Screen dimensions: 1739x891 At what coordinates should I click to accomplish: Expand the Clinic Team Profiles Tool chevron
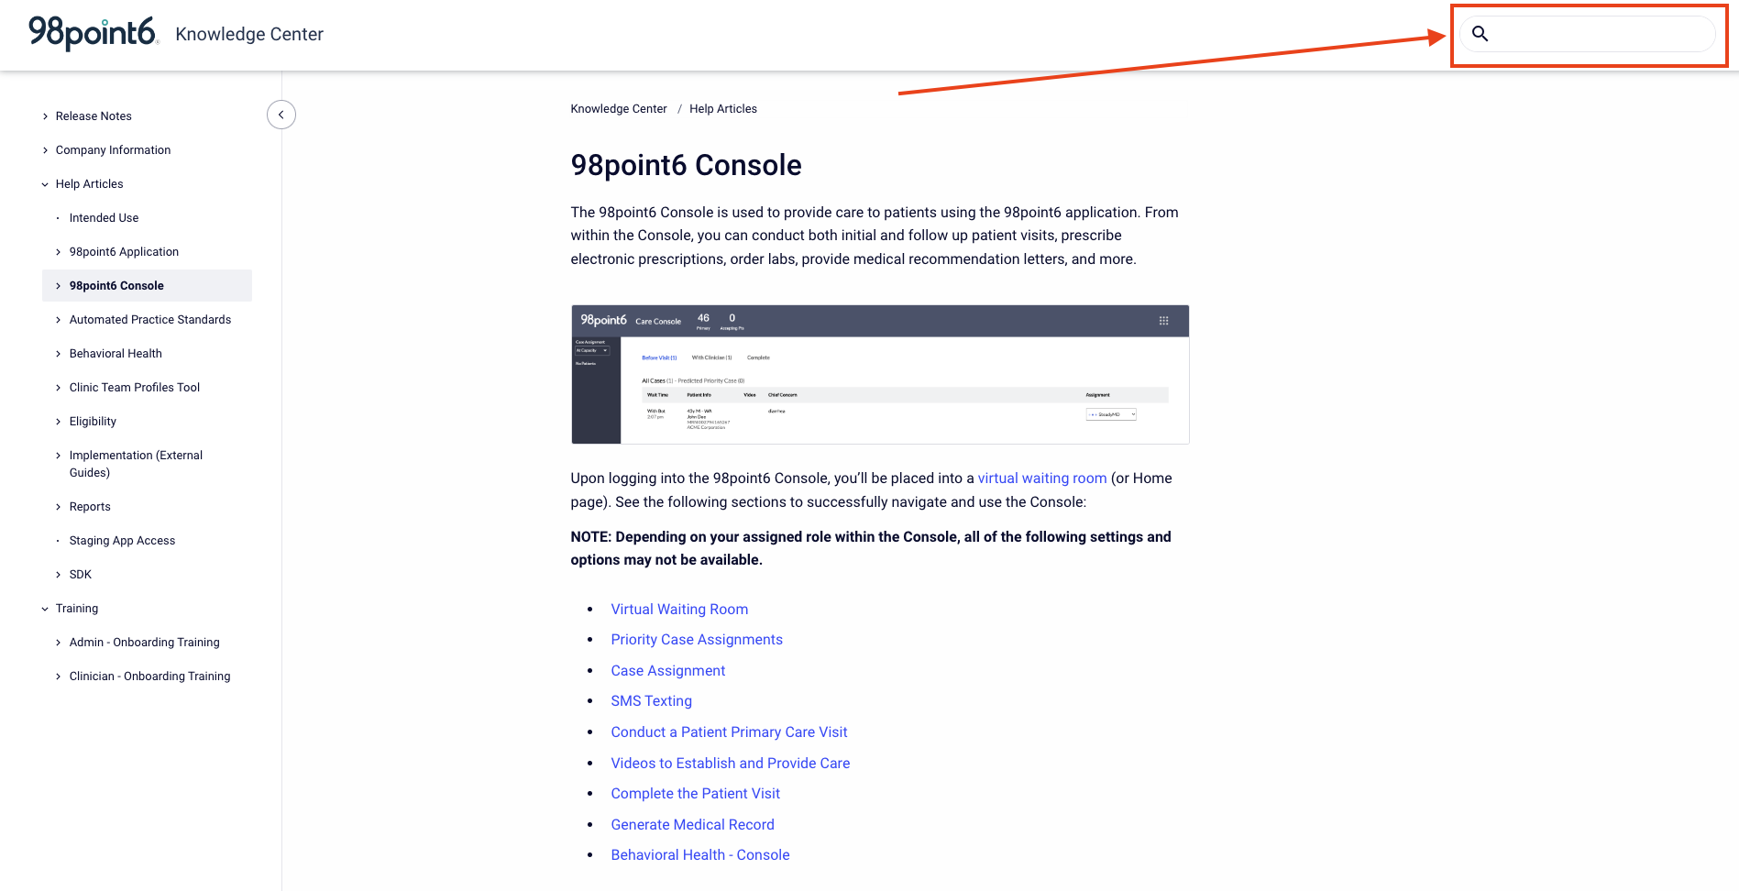point(59,388)
